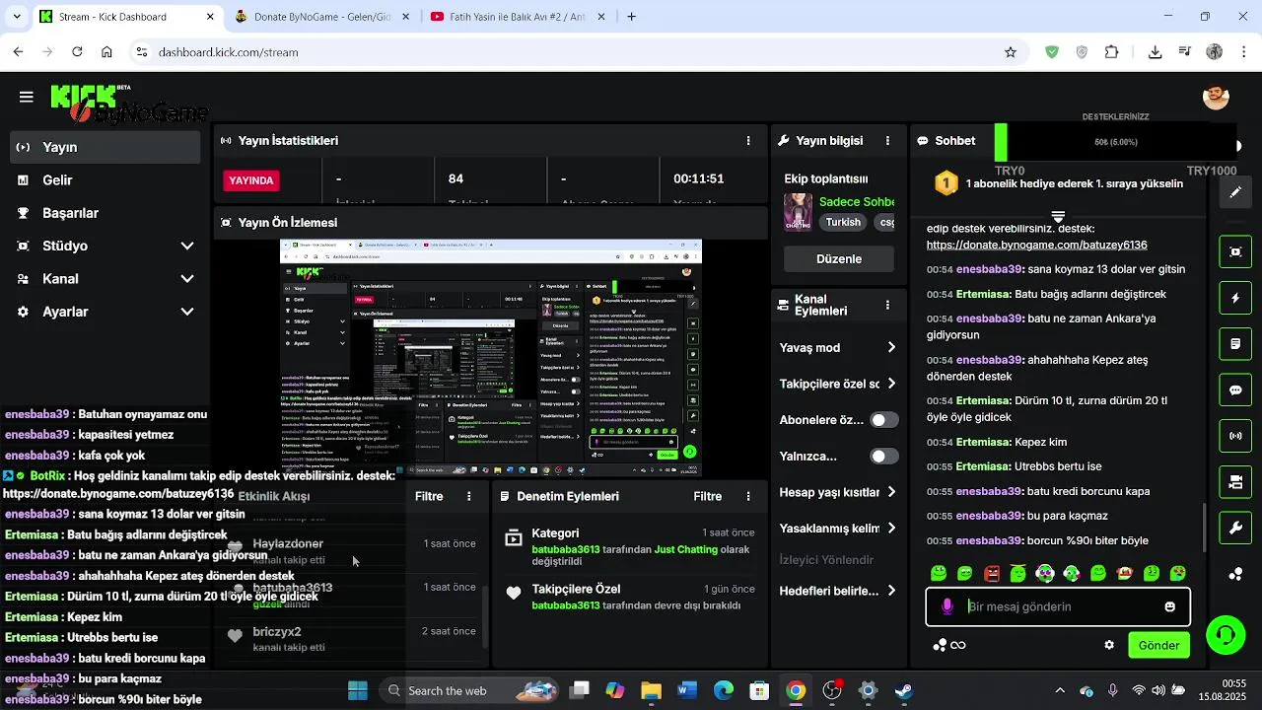Toggle Abonelere özel chat switch
1262x710 pixels.
click(884, 420)
